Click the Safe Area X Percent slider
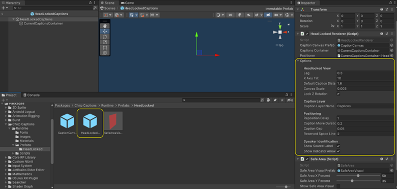The width and height of the screenshot is (397, 189). coord(358,176)
